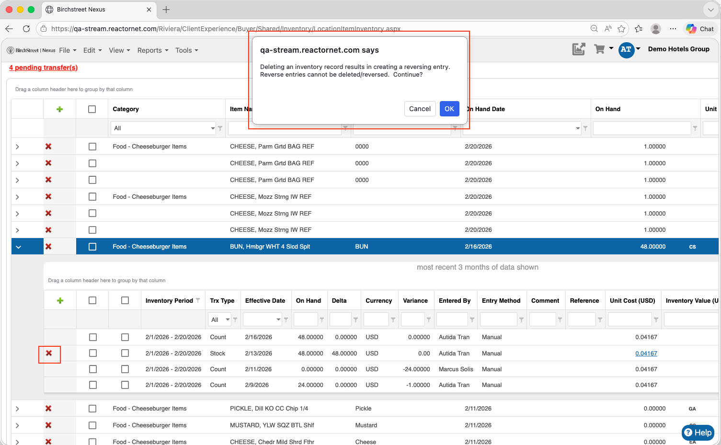Click the Unit Cost (USD) filter icon
Viewport: 721px width, 445px height.
[x=656, y=319]
